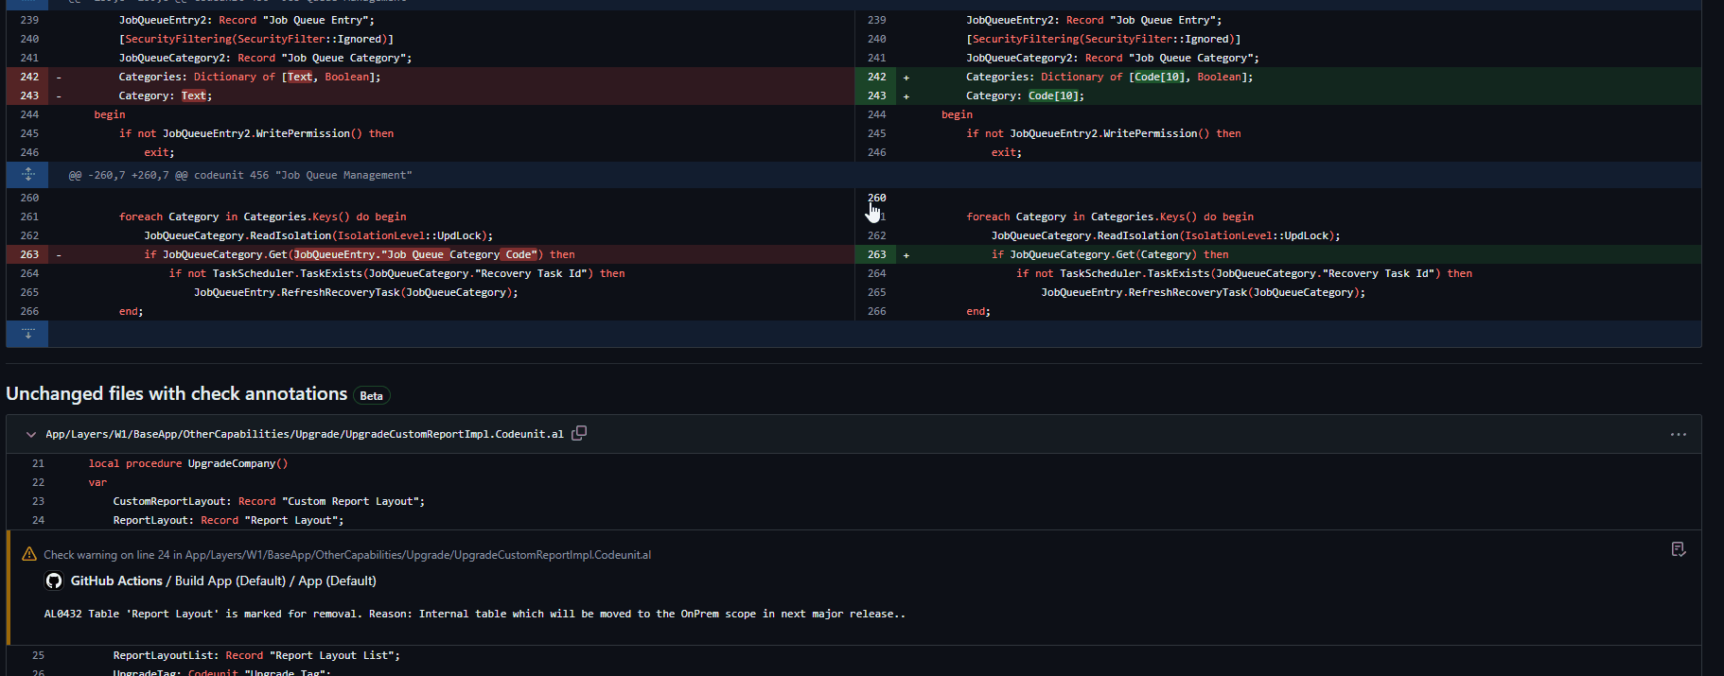Copy the UpgradeCustomReportImpl.Codeunit.al file path

(x=579, y=433)
